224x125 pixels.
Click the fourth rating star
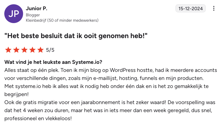tap(32, 50)
